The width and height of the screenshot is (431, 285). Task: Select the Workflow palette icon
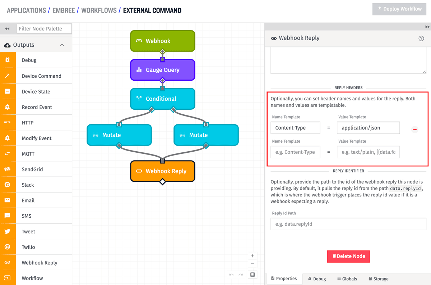[8, 278]
